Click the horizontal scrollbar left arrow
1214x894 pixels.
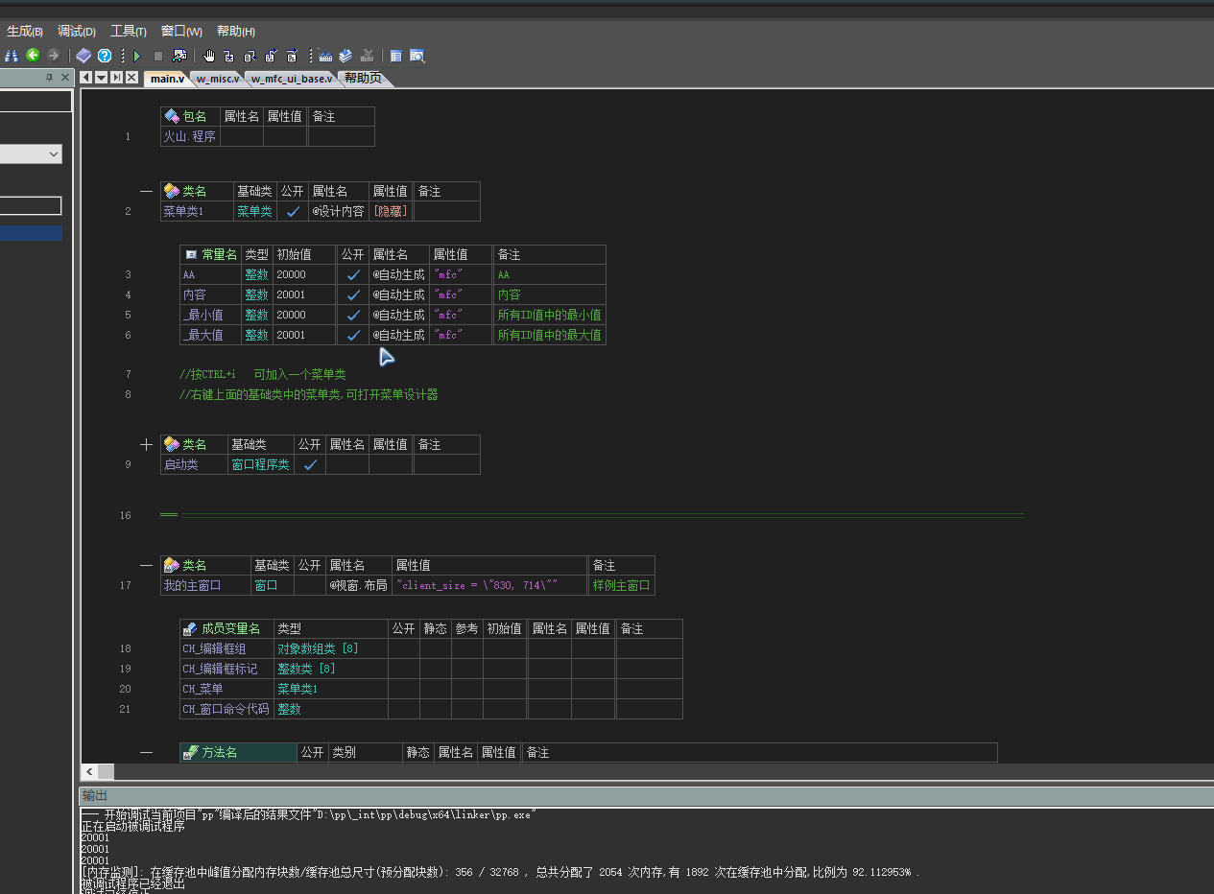pos(88,771)
